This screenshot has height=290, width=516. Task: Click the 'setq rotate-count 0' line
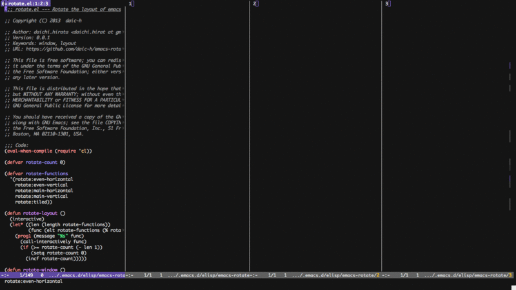tap(59, 253)
